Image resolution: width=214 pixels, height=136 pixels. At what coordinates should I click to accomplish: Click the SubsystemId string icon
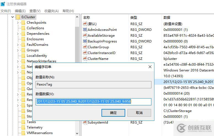pyautogui.click(x=85, y=122)
